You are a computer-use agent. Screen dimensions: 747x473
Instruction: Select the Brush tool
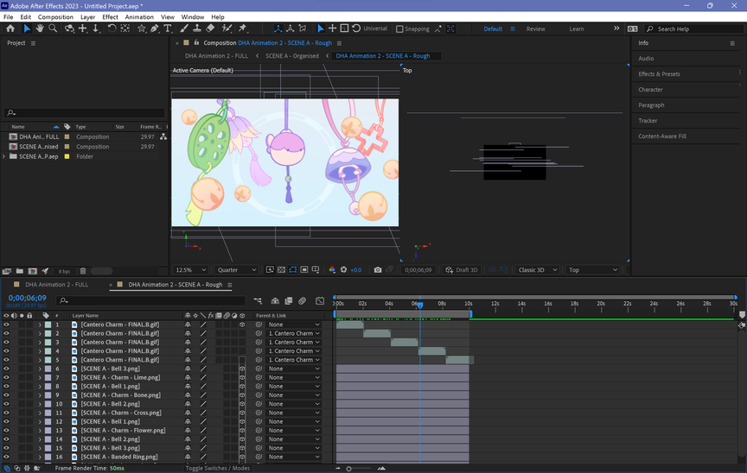[x=184, y=28]
